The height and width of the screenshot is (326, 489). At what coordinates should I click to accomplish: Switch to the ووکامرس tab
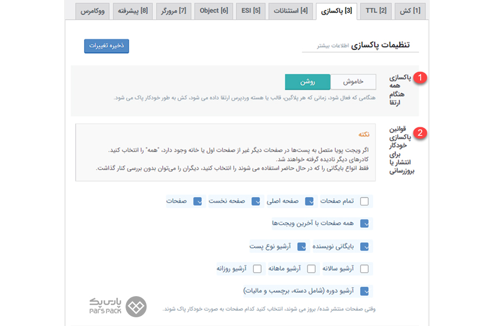(x=92, y=11)
